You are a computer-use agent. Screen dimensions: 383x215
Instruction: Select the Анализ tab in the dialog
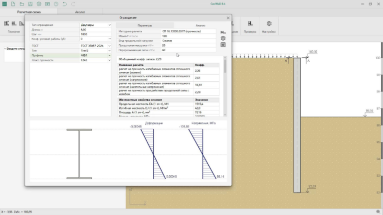coord(200,25)
